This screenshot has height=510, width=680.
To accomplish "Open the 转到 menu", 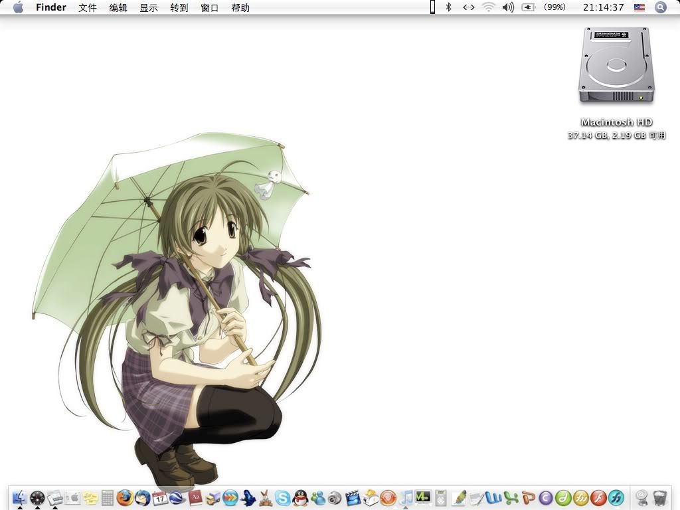I will (179, 7).
